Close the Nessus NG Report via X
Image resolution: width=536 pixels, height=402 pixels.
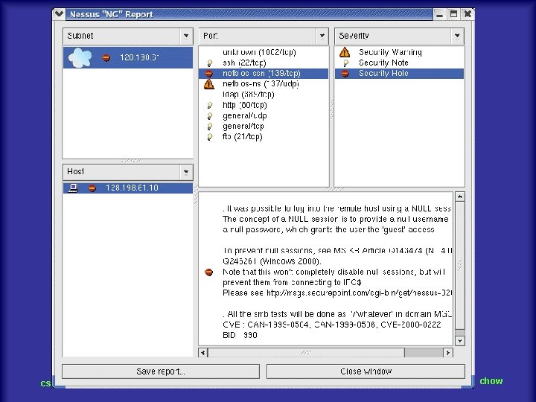click(468, 14)
